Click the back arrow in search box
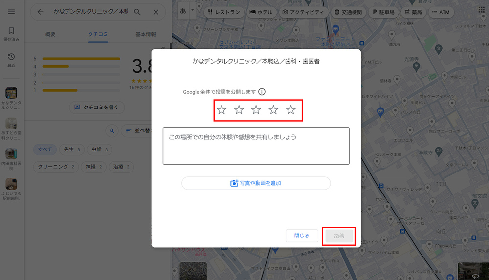Image resolution: width=489 pixels, height=280 pixels. point(40,12)
